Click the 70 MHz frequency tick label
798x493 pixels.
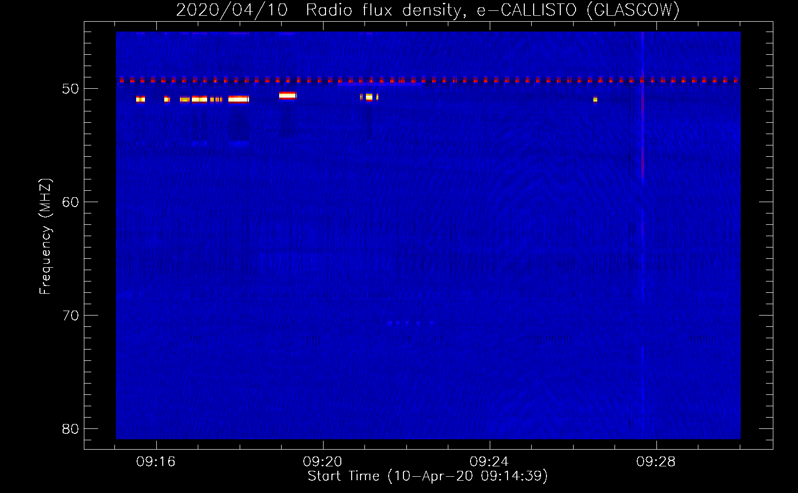click(x=71, y=316)
